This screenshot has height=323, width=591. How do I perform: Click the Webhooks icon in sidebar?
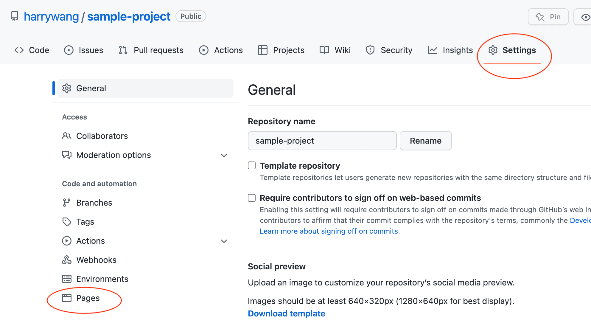[x=67, y=260]
